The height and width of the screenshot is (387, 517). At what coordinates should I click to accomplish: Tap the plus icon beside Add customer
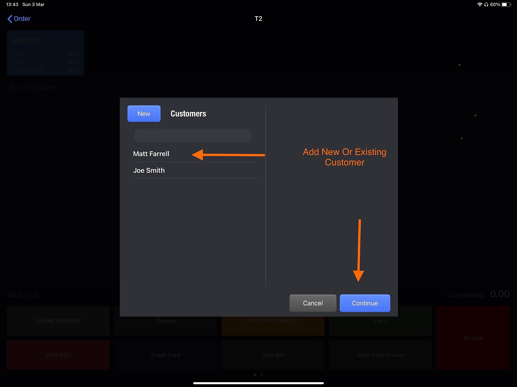[x=12, y=87]
